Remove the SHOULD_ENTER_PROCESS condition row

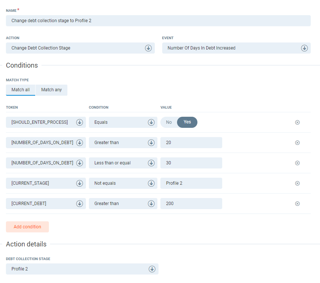coord(297,122)
